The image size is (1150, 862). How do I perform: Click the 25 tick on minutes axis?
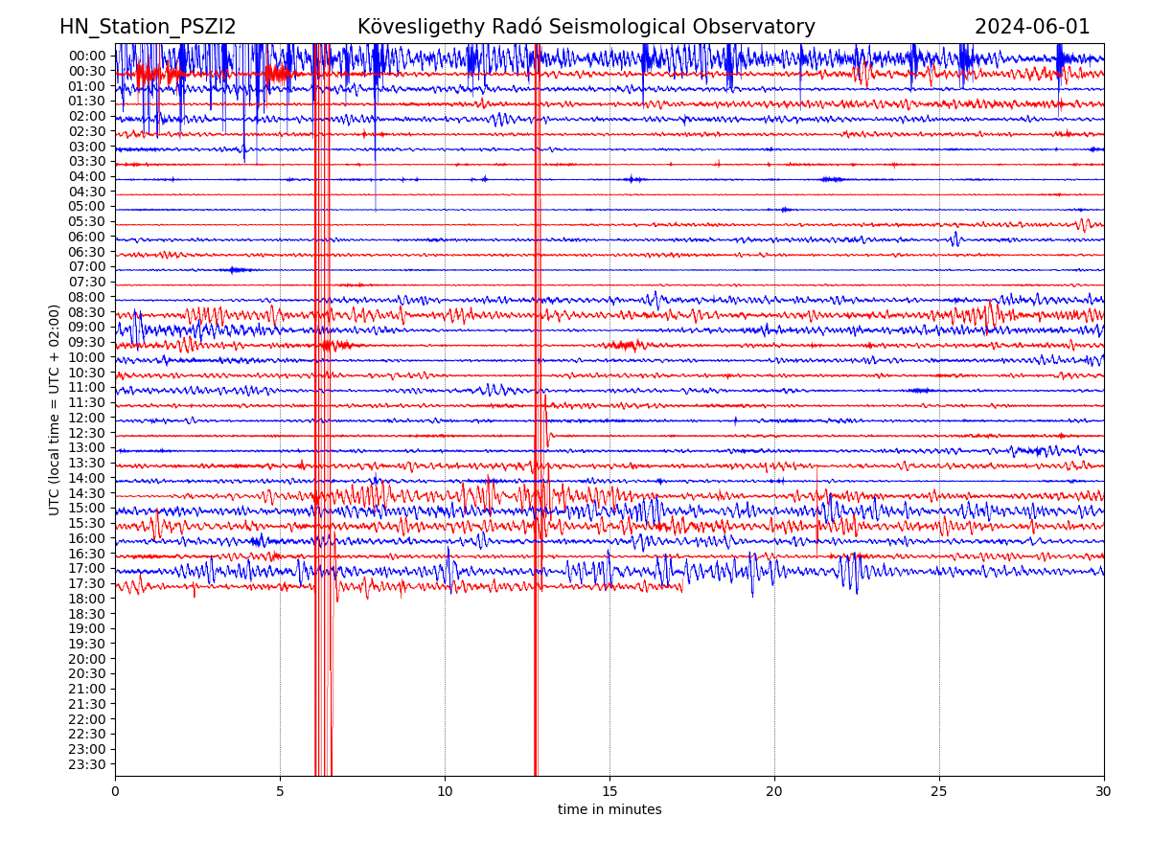939,791
